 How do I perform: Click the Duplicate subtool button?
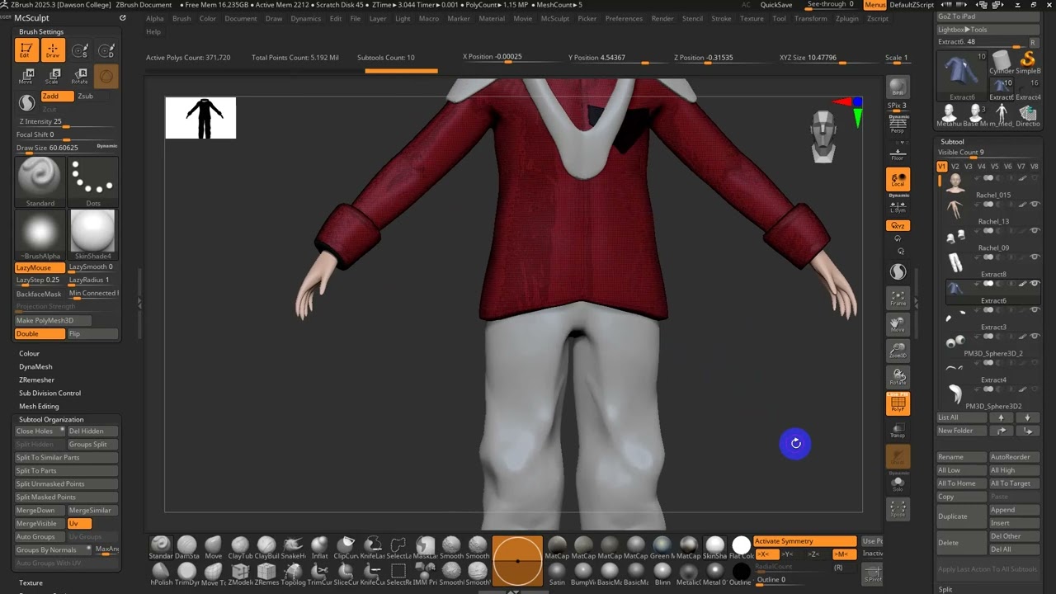961,516
